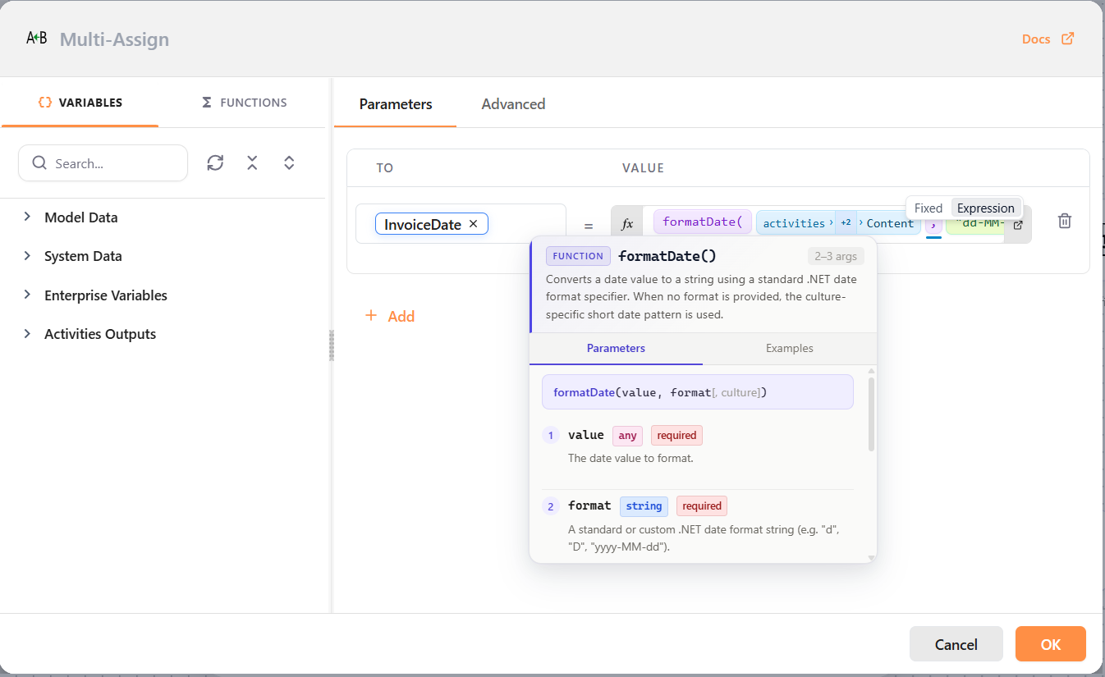Click the value parameter name
Screen dimensions: 1105x677
pyautogui.click(x=585, y=435)
